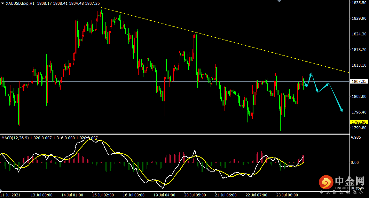The height and width of the screenshot is (198, 369).
Task: Click the 19 Jul 04:00 time label
Action: [x=164, y=195]
